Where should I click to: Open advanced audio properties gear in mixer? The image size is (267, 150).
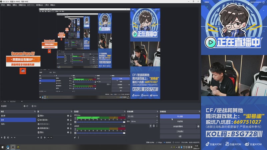(75, 137)
